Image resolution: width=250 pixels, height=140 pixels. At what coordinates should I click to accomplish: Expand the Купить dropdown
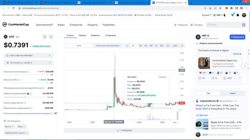[x=9, y=127]
